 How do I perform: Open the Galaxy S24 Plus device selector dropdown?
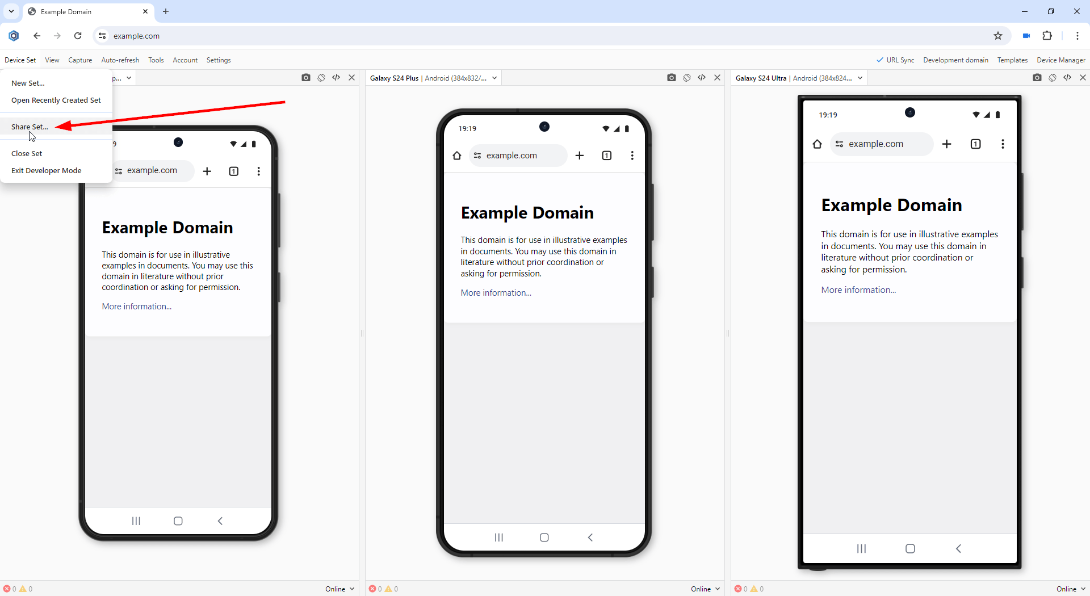pyautogui.click(x=494, y=78)
